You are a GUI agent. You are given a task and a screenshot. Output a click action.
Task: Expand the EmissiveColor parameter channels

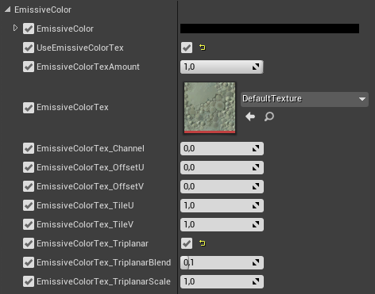click(15, 28)
